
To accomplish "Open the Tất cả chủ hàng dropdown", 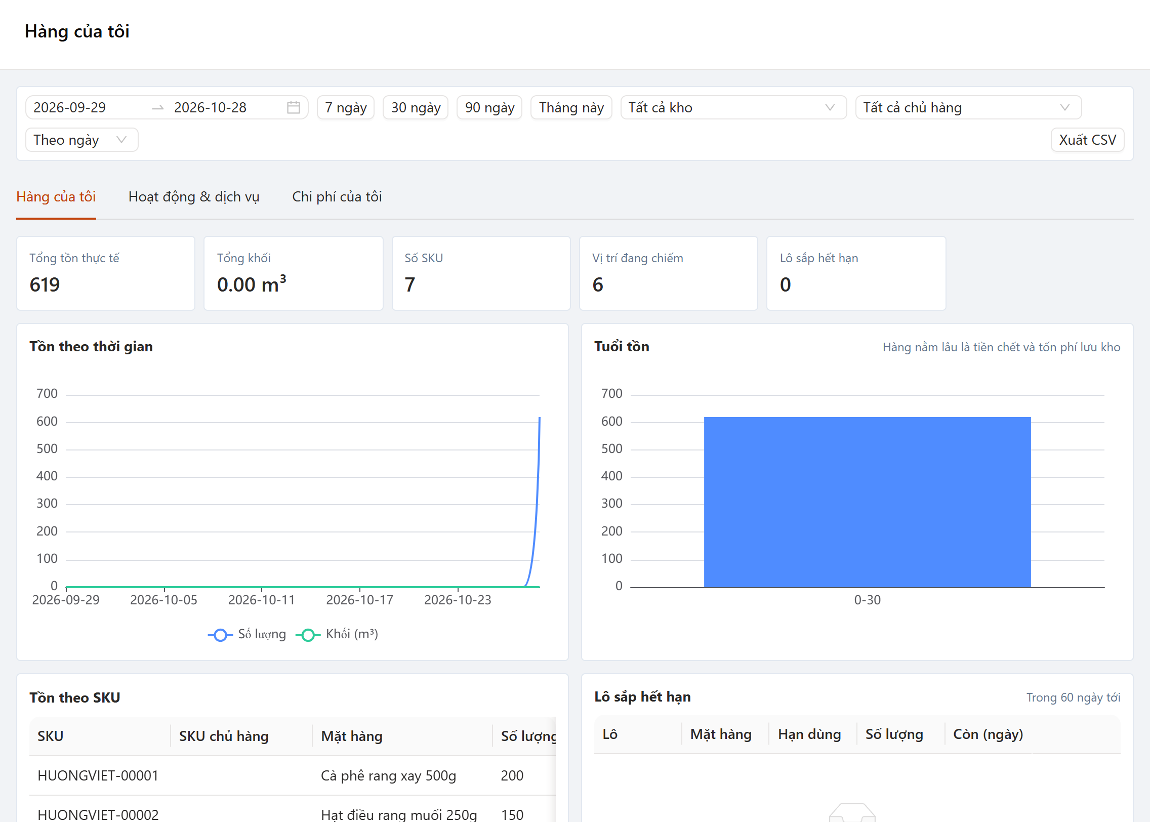I will coord(968,107).
